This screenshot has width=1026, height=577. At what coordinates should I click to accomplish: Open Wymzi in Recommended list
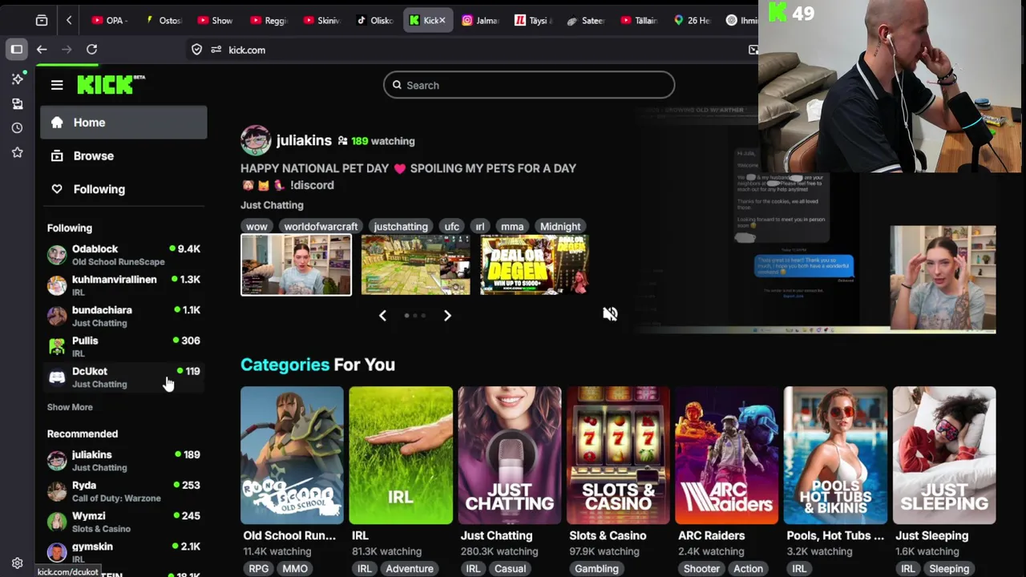pyautogui.click(x=123, y=522)
